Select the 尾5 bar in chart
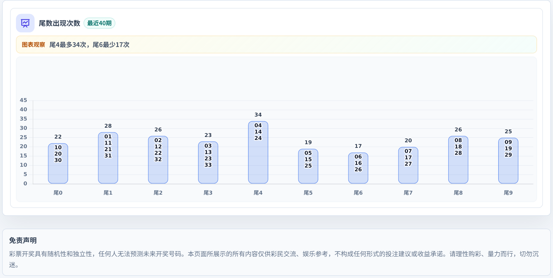 [308, 166]
